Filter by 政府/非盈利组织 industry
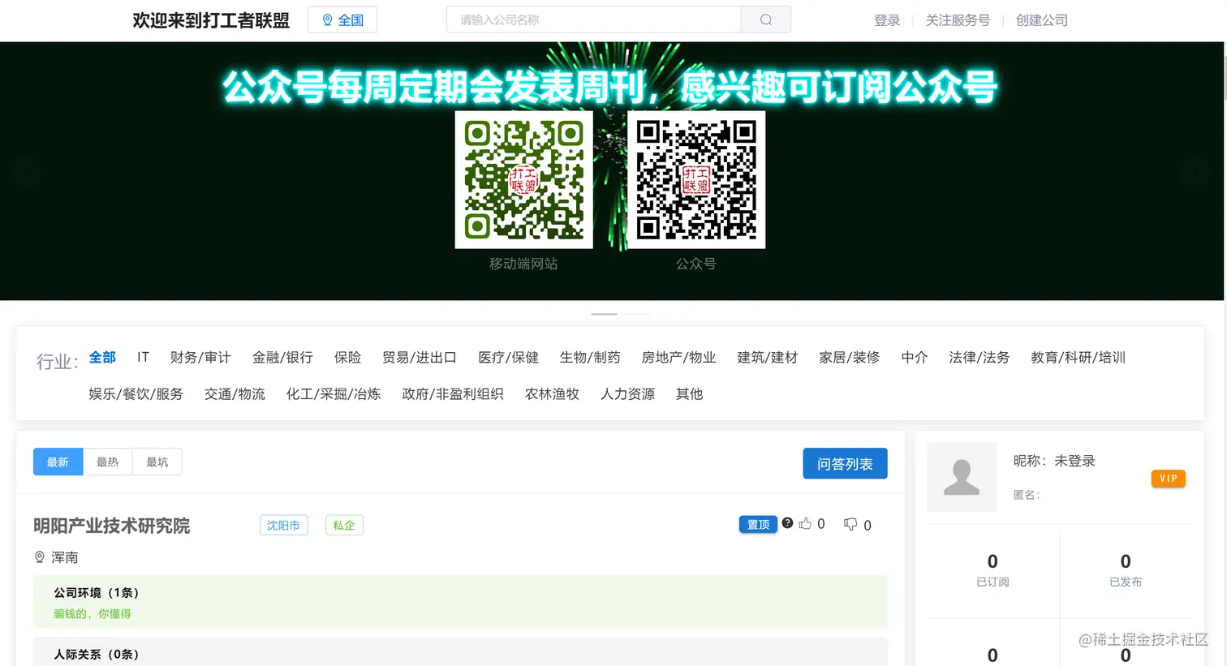 tap(453, 393)
